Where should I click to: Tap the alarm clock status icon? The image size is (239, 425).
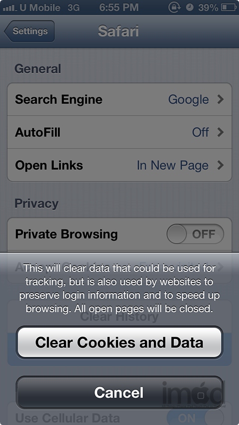190,7
